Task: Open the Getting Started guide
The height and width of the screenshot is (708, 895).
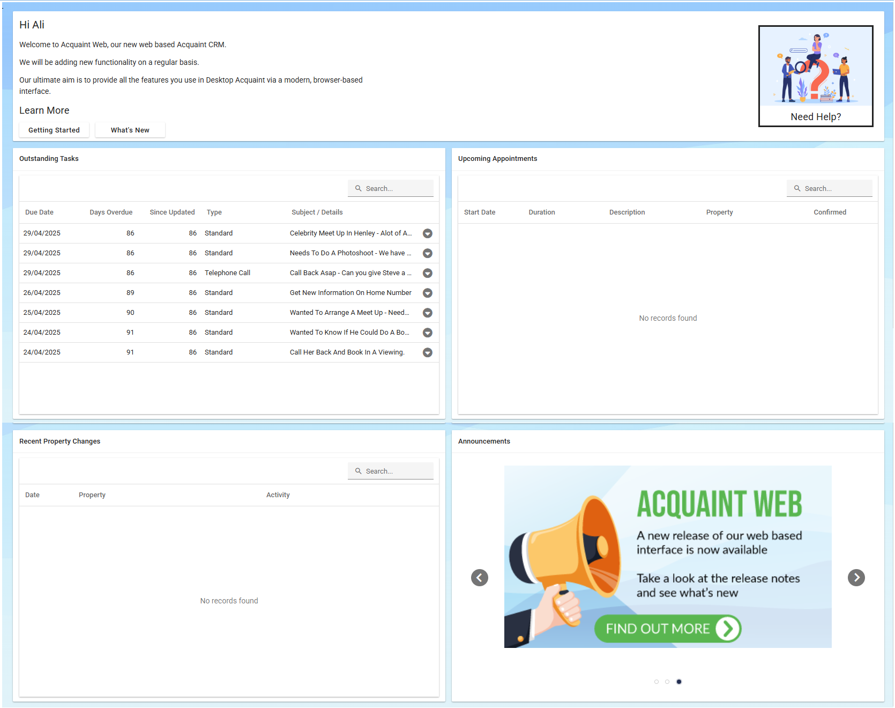Action: tap(54, 130)
